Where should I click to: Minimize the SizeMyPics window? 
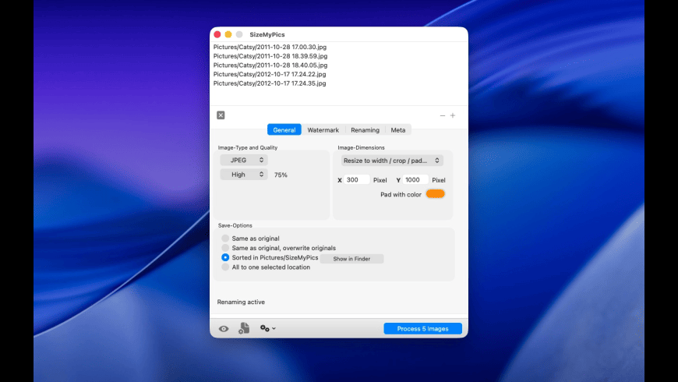click(228, 34)
